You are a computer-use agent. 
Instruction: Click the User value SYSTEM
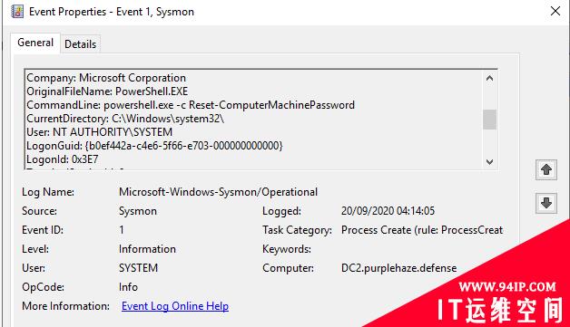(x=138, y=268)
